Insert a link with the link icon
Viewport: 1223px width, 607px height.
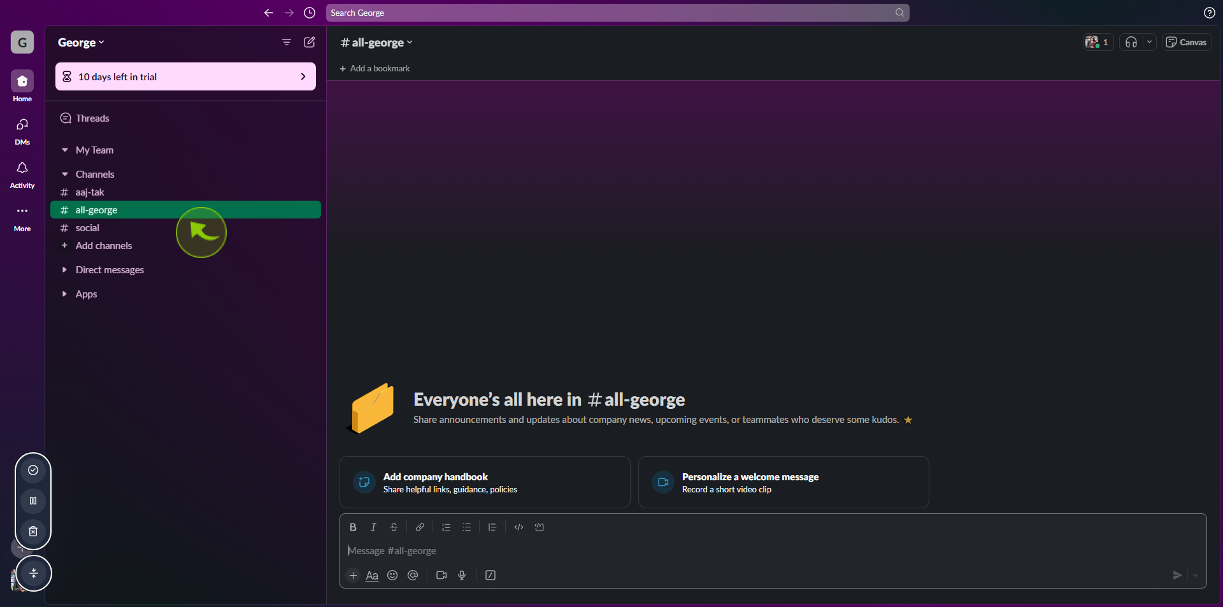(x=420, y=527)
